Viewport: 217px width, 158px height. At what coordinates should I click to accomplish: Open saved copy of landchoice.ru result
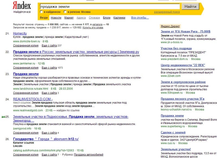(x=25, y=93)
